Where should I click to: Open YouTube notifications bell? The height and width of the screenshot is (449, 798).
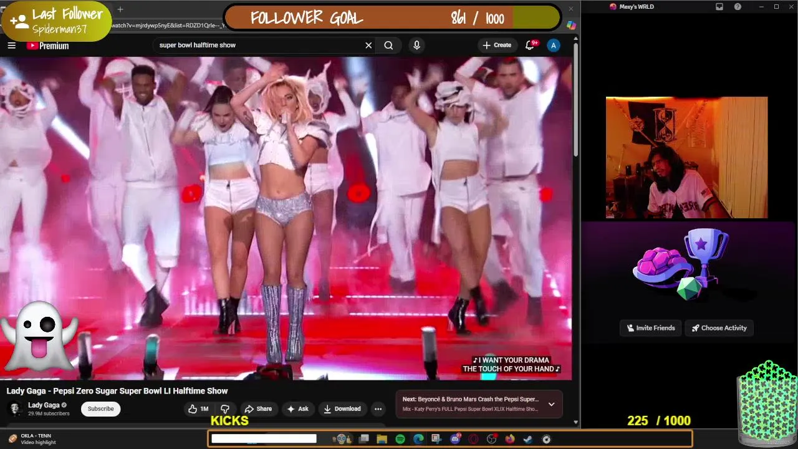(x=531, y=45)
